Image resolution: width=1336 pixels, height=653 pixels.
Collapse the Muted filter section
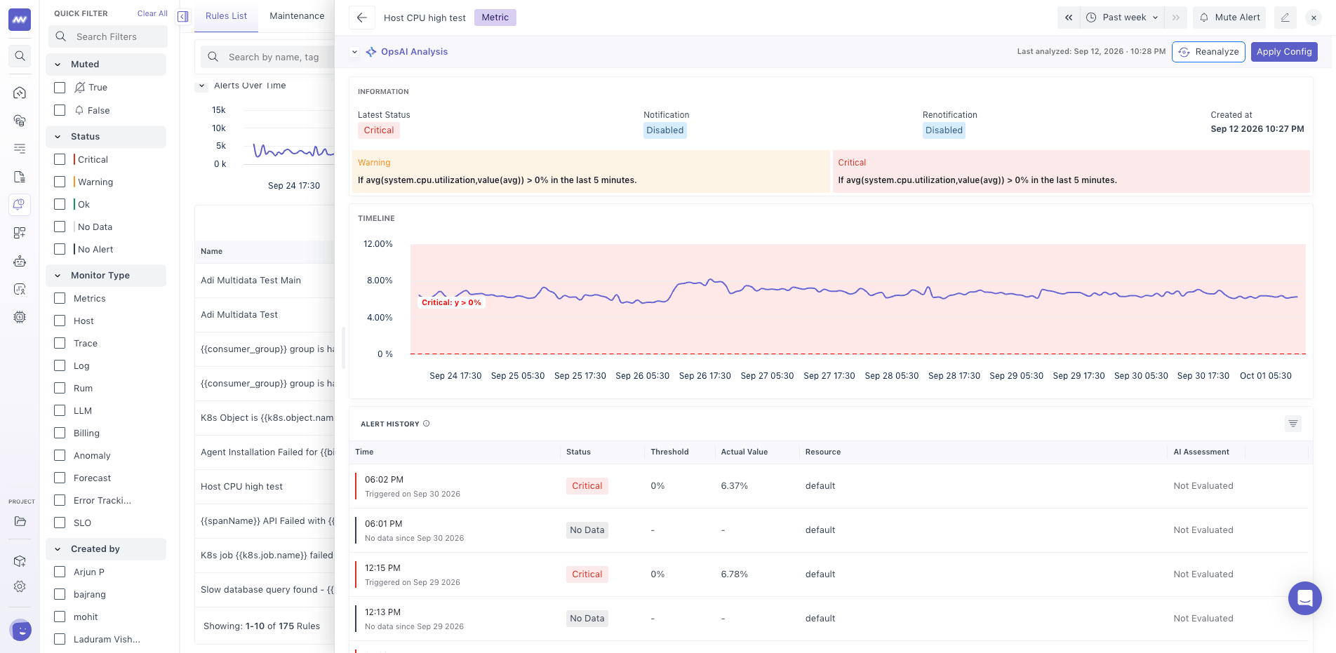[58, 65]
